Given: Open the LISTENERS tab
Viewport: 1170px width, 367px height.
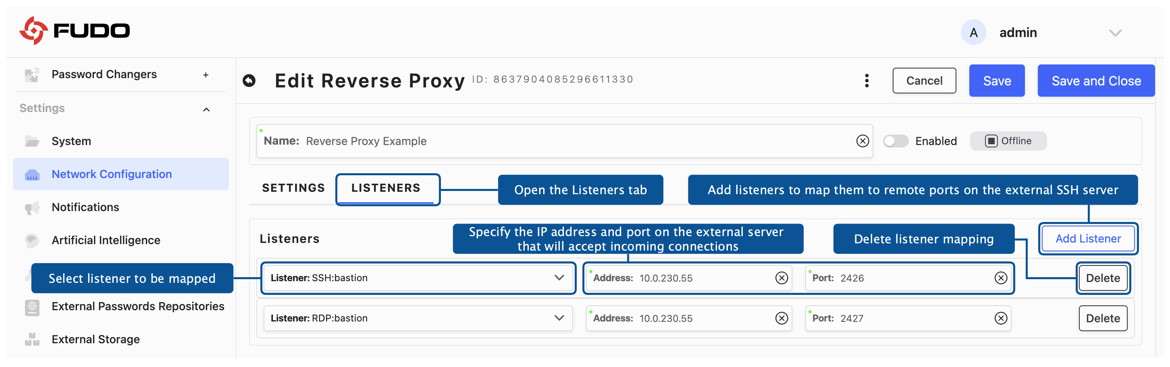Looking at the screenshot, I should [387, 188].
